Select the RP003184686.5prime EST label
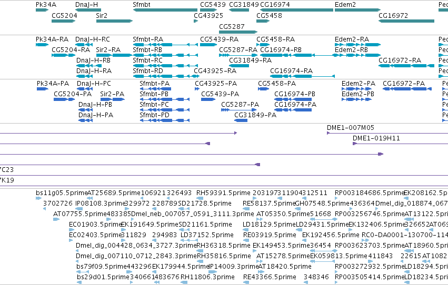 pos(370,193)
